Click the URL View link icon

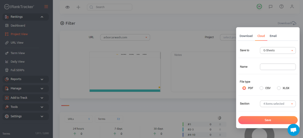(7, 43)
